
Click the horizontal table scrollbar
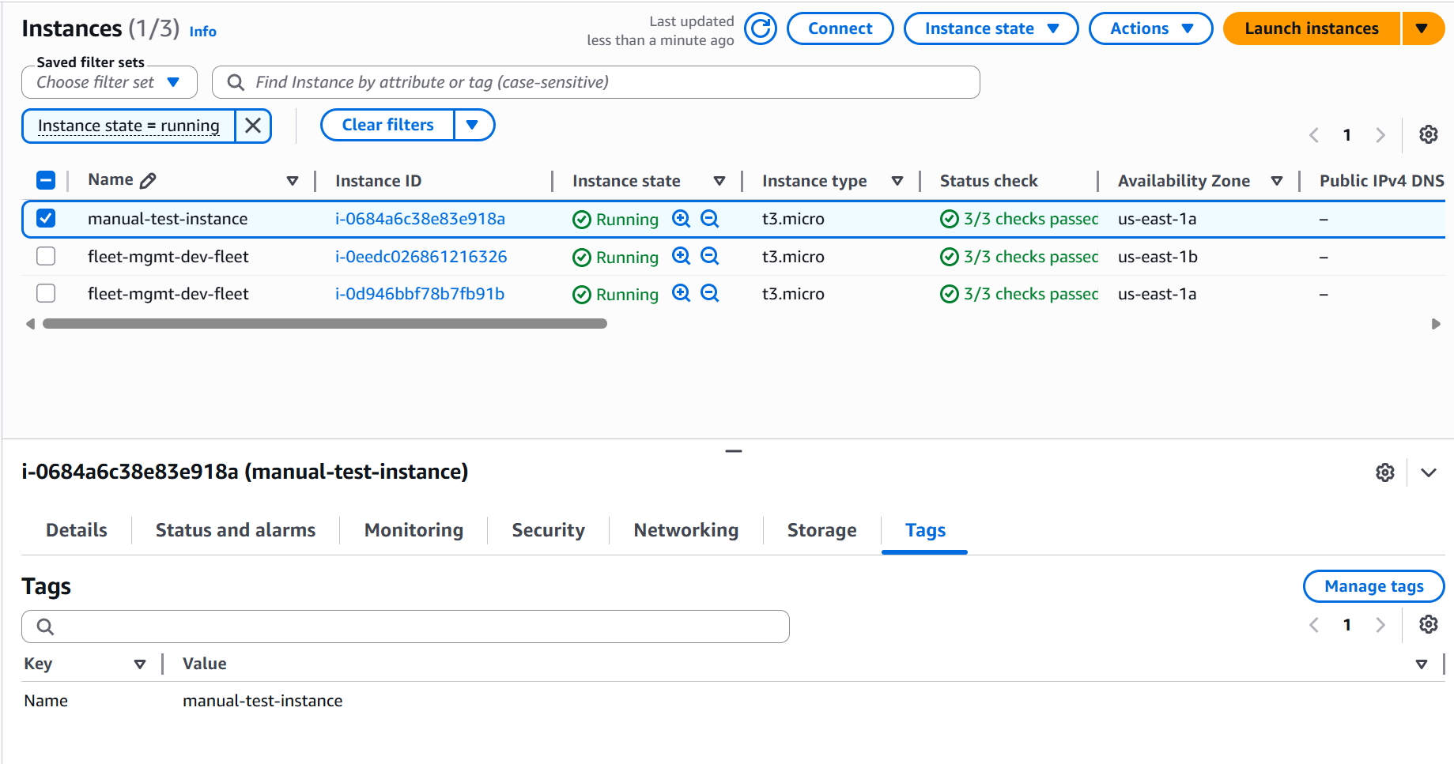(x=325, y=324)
